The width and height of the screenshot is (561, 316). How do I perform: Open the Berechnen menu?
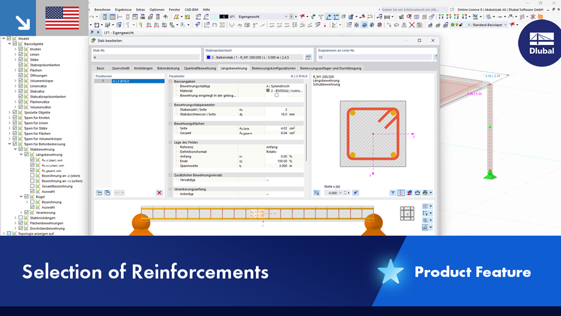click(x=102, y=10)
